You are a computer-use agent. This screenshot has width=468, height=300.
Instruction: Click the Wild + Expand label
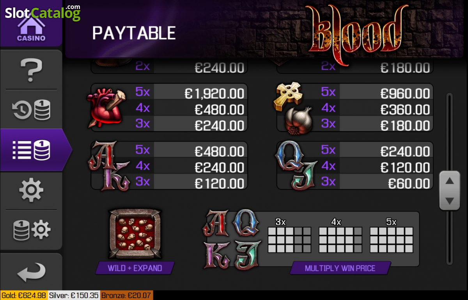tap(135, 268)
